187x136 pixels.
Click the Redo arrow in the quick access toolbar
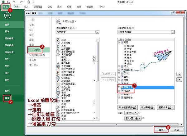point(21,2)
